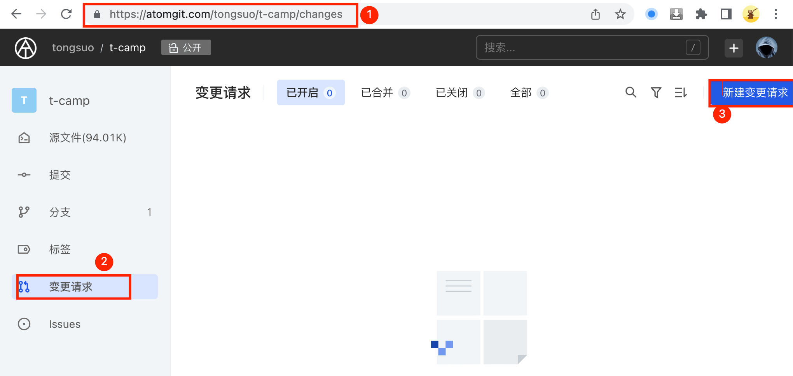Select the 已开启 tab

point(311,93)
